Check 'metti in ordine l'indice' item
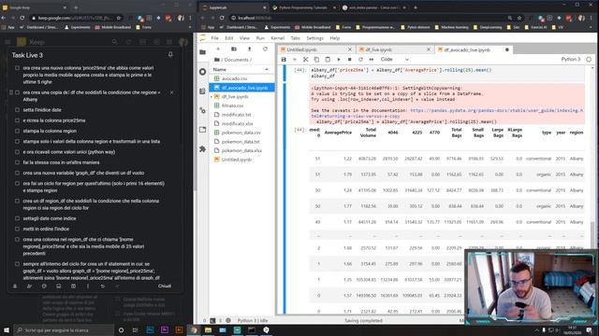Viewport: 599px width, 336px height. 17,229
